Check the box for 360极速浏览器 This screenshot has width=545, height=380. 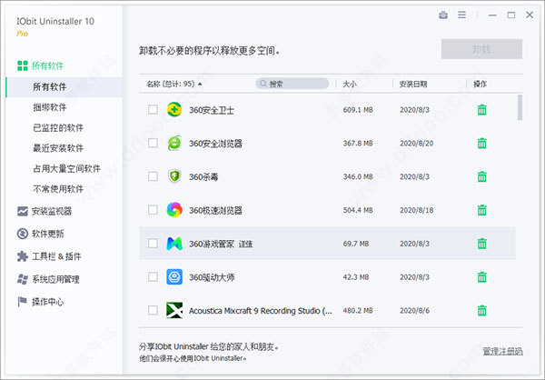(x=153, y=210)
